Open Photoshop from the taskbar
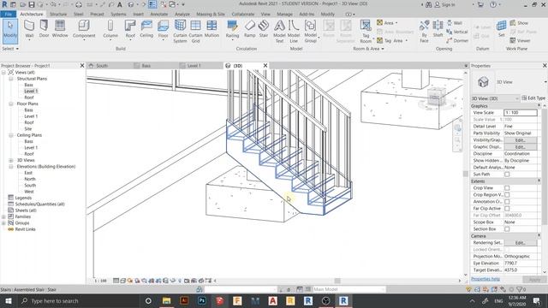 pyautogui.click(x=202, y=300)
